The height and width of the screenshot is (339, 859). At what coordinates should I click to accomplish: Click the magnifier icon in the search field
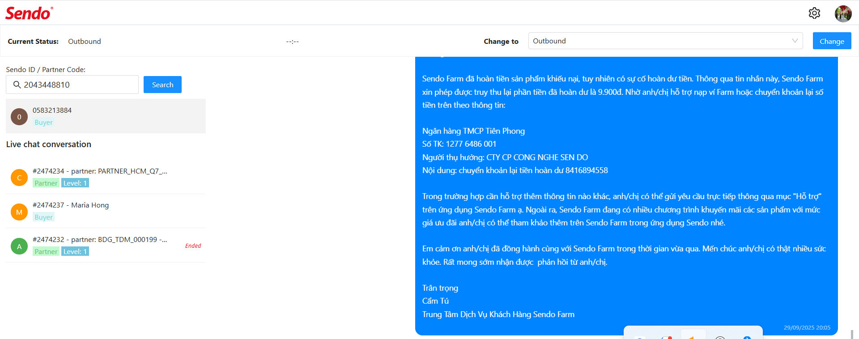[17, 85]
